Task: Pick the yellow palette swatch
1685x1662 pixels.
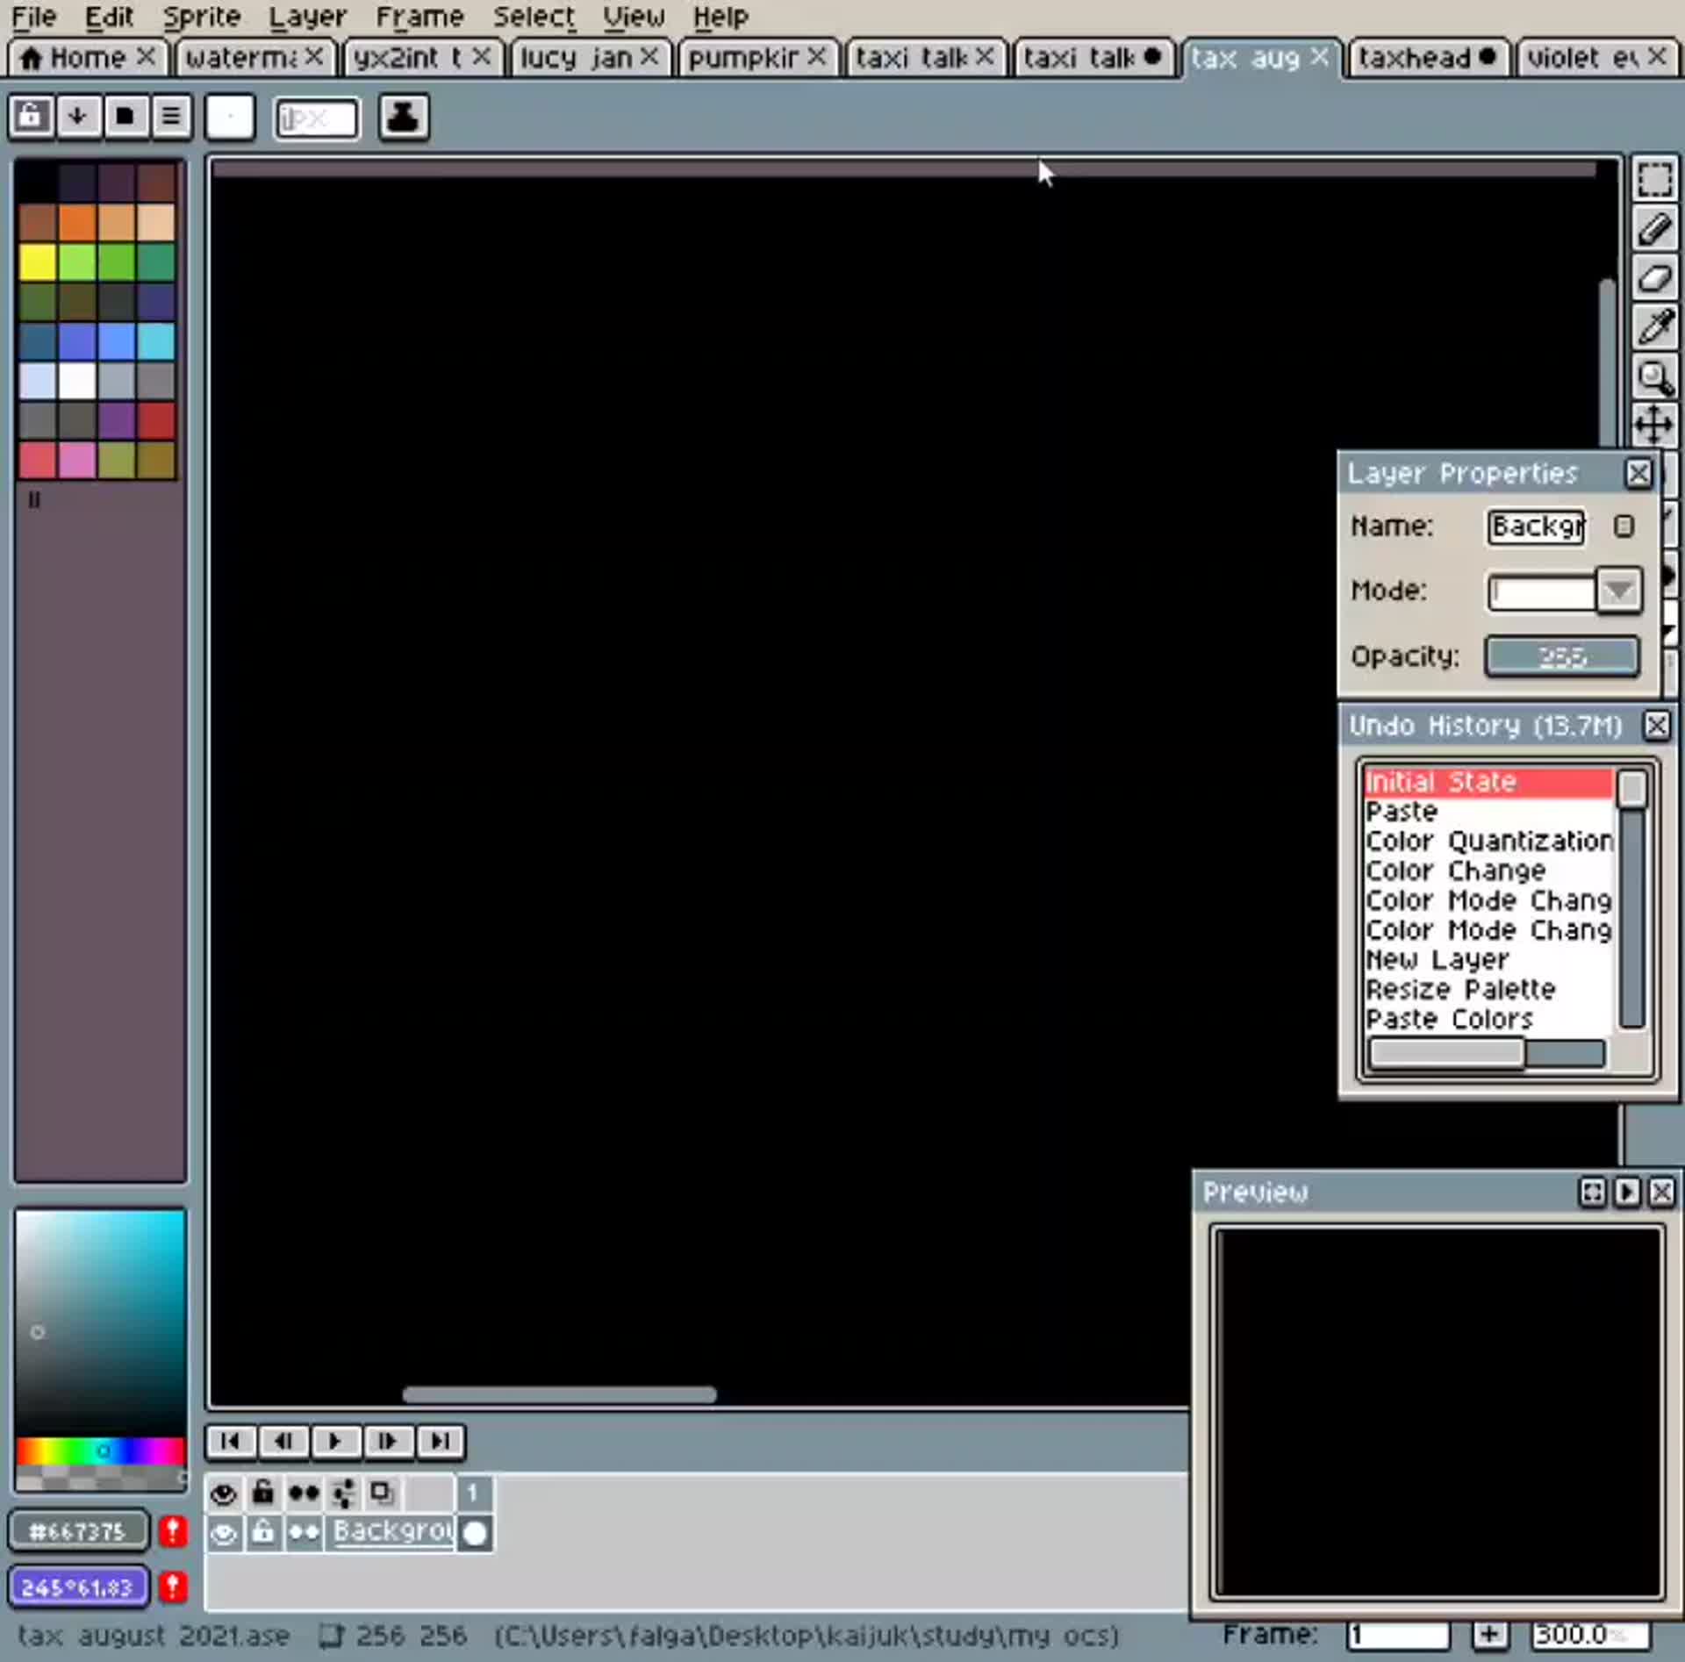Action: 38,261
